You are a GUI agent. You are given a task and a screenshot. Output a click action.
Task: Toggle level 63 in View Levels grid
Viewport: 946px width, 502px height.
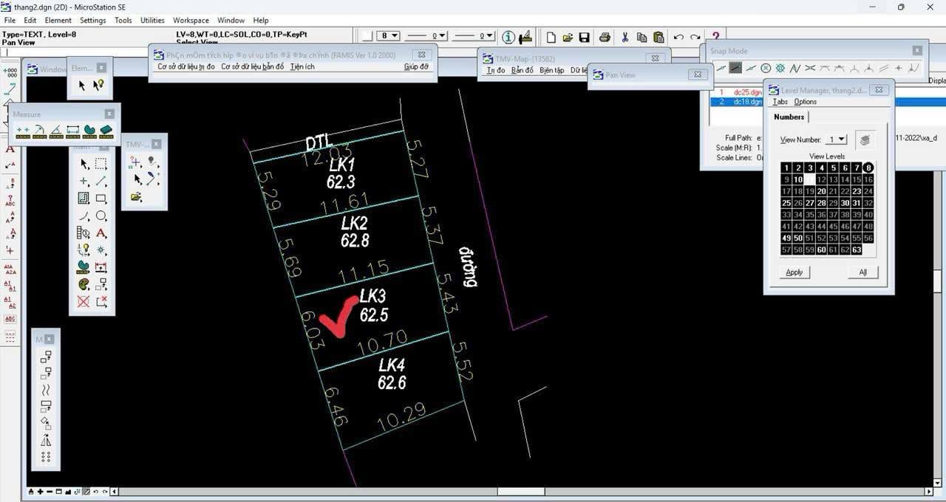(857, 250)
